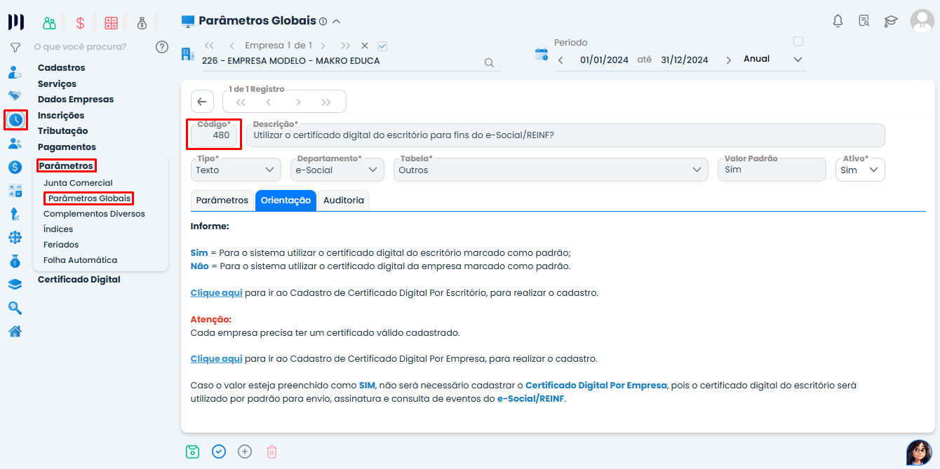Select the clock sidebar icon

click(x=15, y=120)
